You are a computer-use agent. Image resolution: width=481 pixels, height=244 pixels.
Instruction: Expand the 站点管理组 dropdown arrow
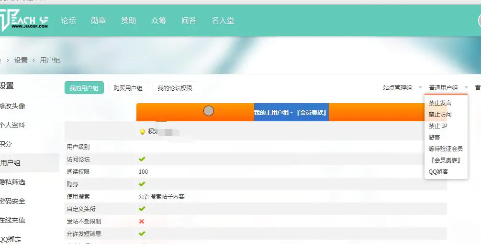click(420, 88)
